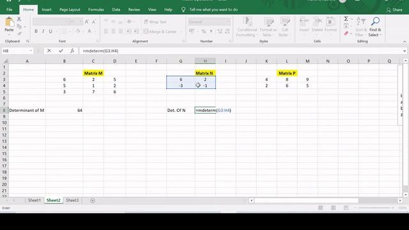The height and width of the screenshot is (230, 409).
Task: Click the Cut scissors icon
Action: [19, 19]
